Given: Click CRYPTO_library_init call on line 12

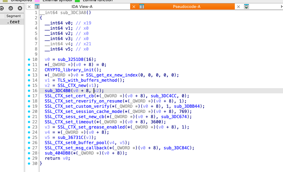Looking at the screenshot, I should pyautogui.click(x=69, y=70).
